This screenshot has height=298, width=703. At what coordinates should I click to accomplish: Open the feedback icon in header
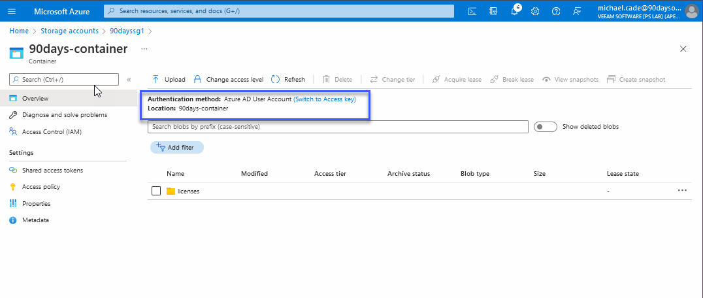click(x=576, y=11)
